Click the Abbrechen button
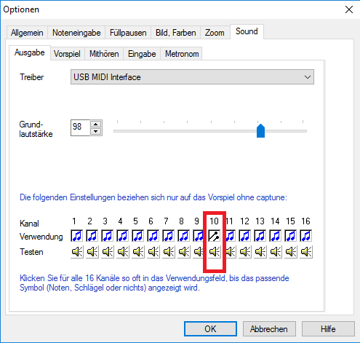The image size is (360, 343). pos(269,329)
